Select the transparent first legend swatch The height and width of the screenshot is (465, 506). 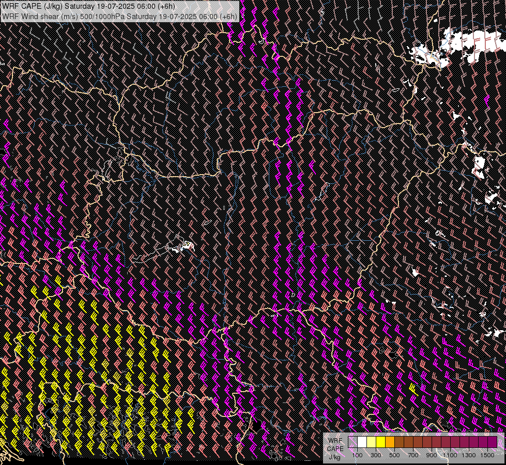point(352,442)
